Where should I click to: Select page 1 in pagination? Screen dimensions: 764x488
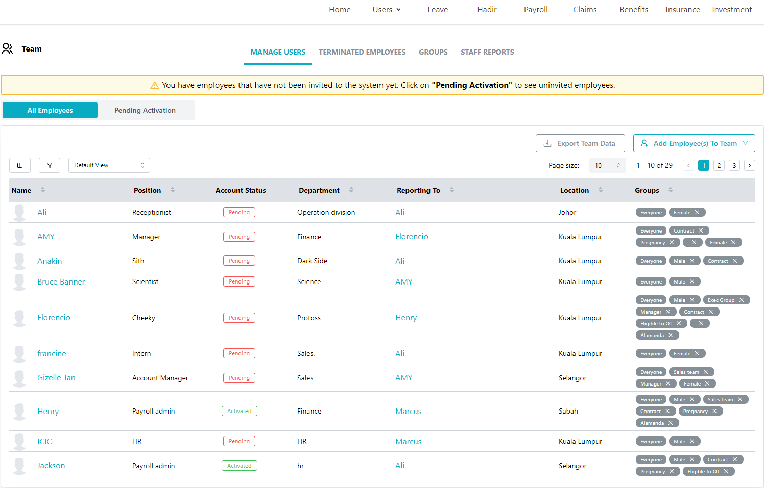pyautogui.click(x=704, y=165)
